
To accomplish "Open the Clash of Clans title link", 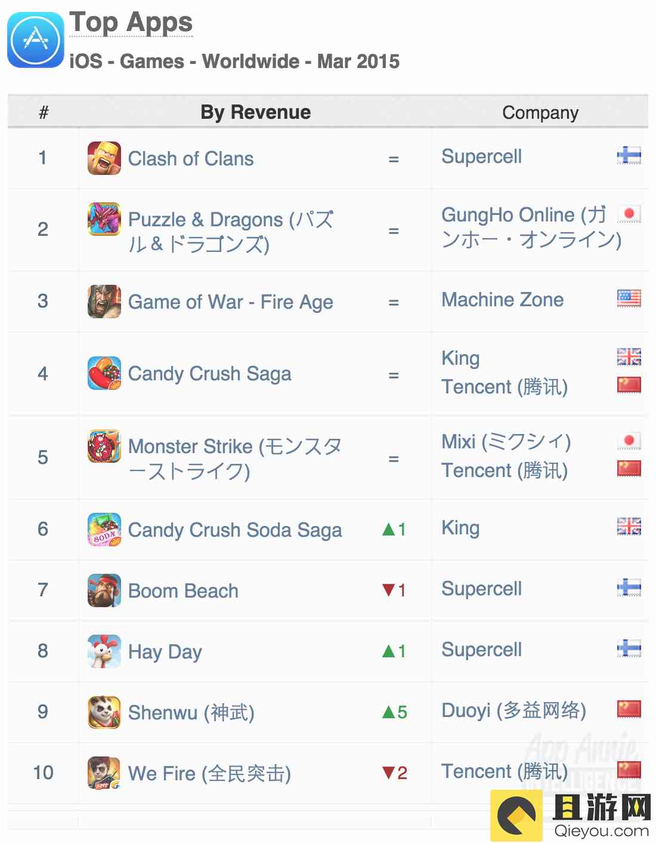I will click(191, 159).
